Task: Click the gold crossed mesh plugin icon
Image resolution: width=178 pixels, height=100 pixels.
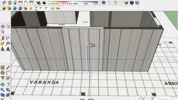Action: point(58,8)
